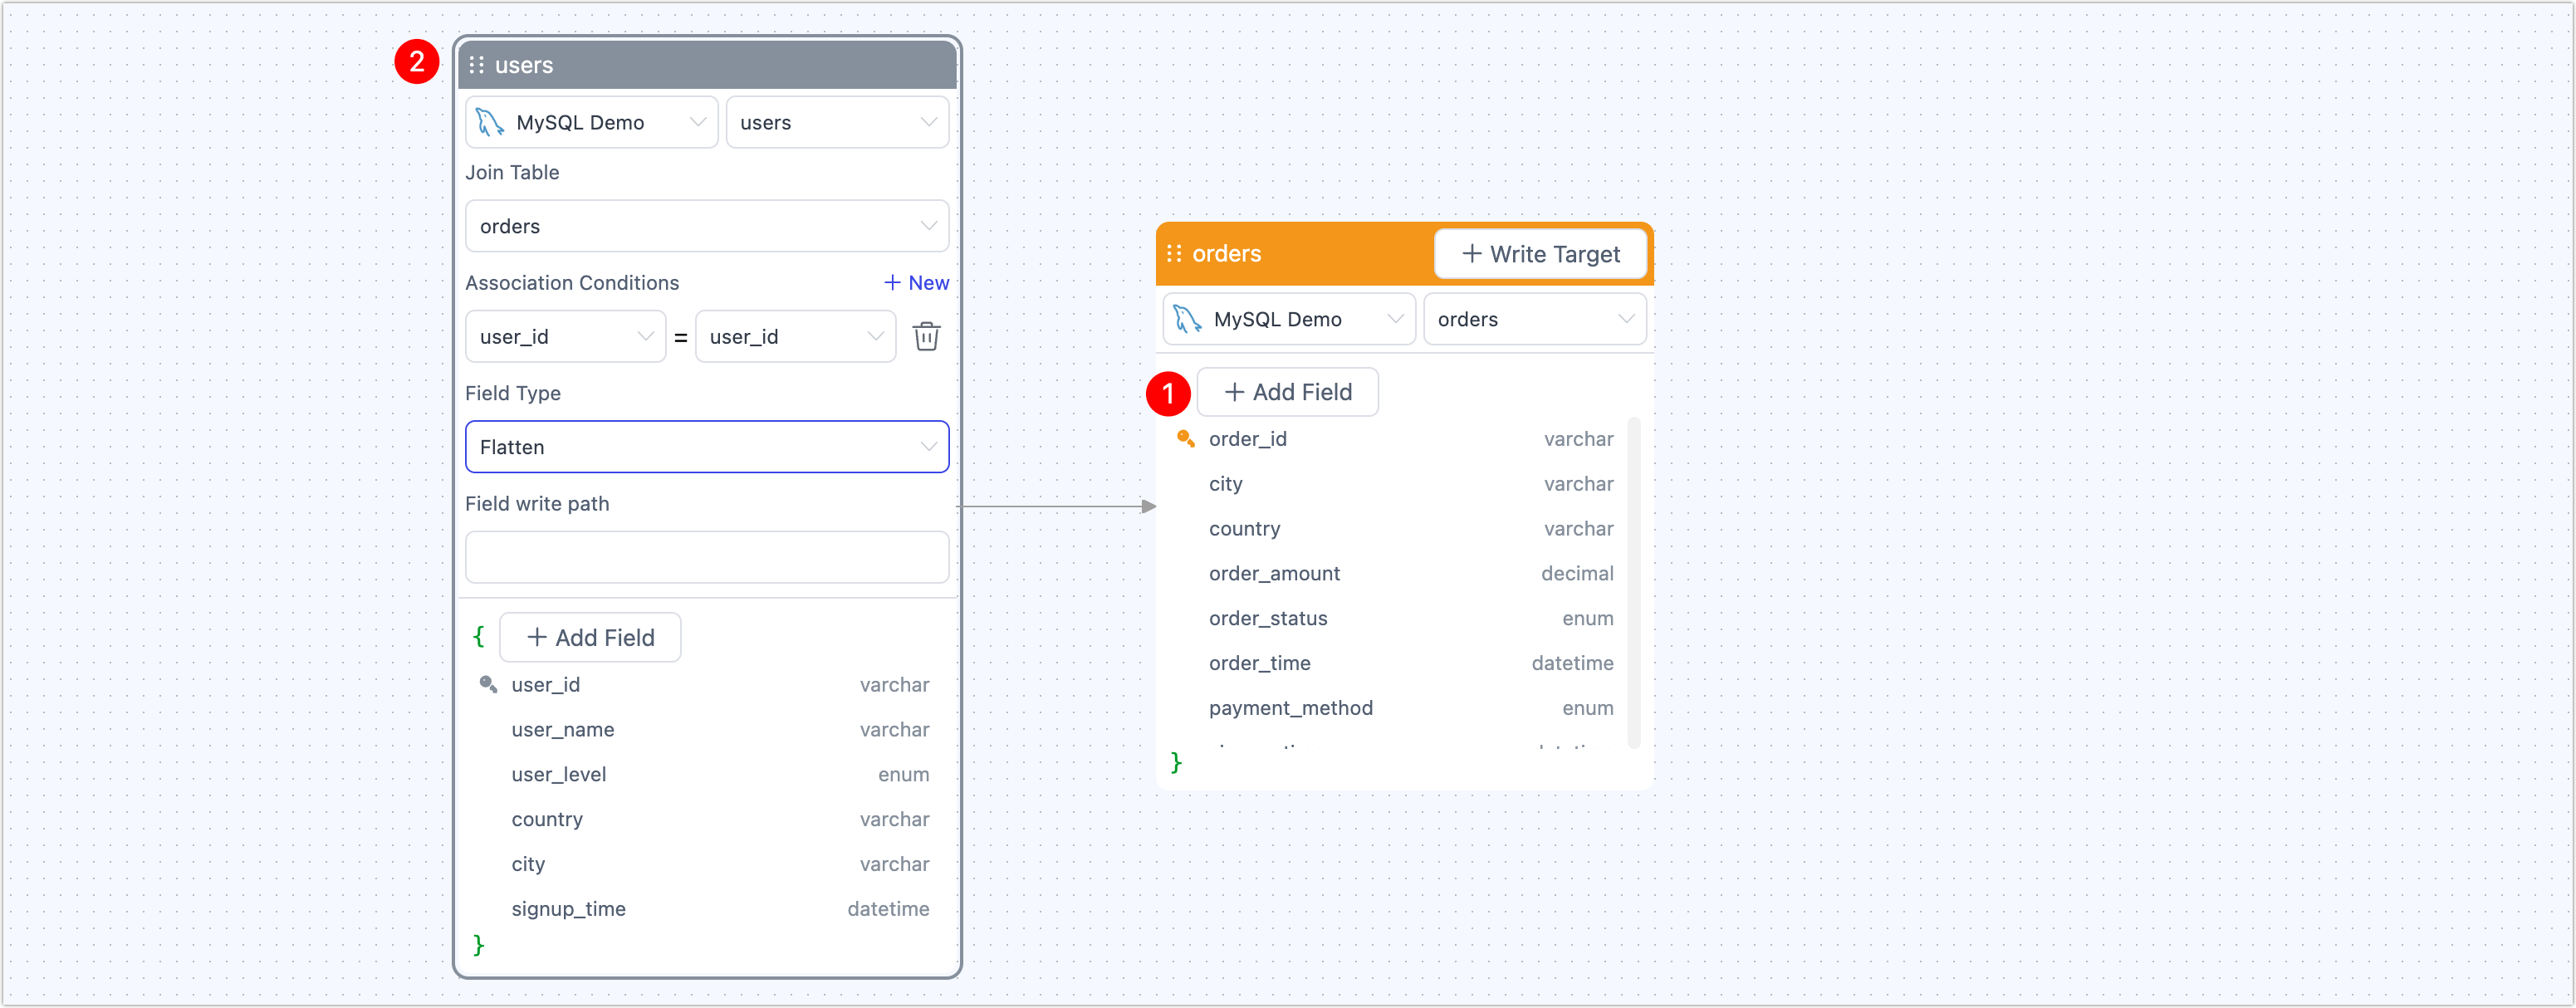
Task: Click the gray key icon beside user_id field
Action: pyautogui.click(x=488, y=684)
